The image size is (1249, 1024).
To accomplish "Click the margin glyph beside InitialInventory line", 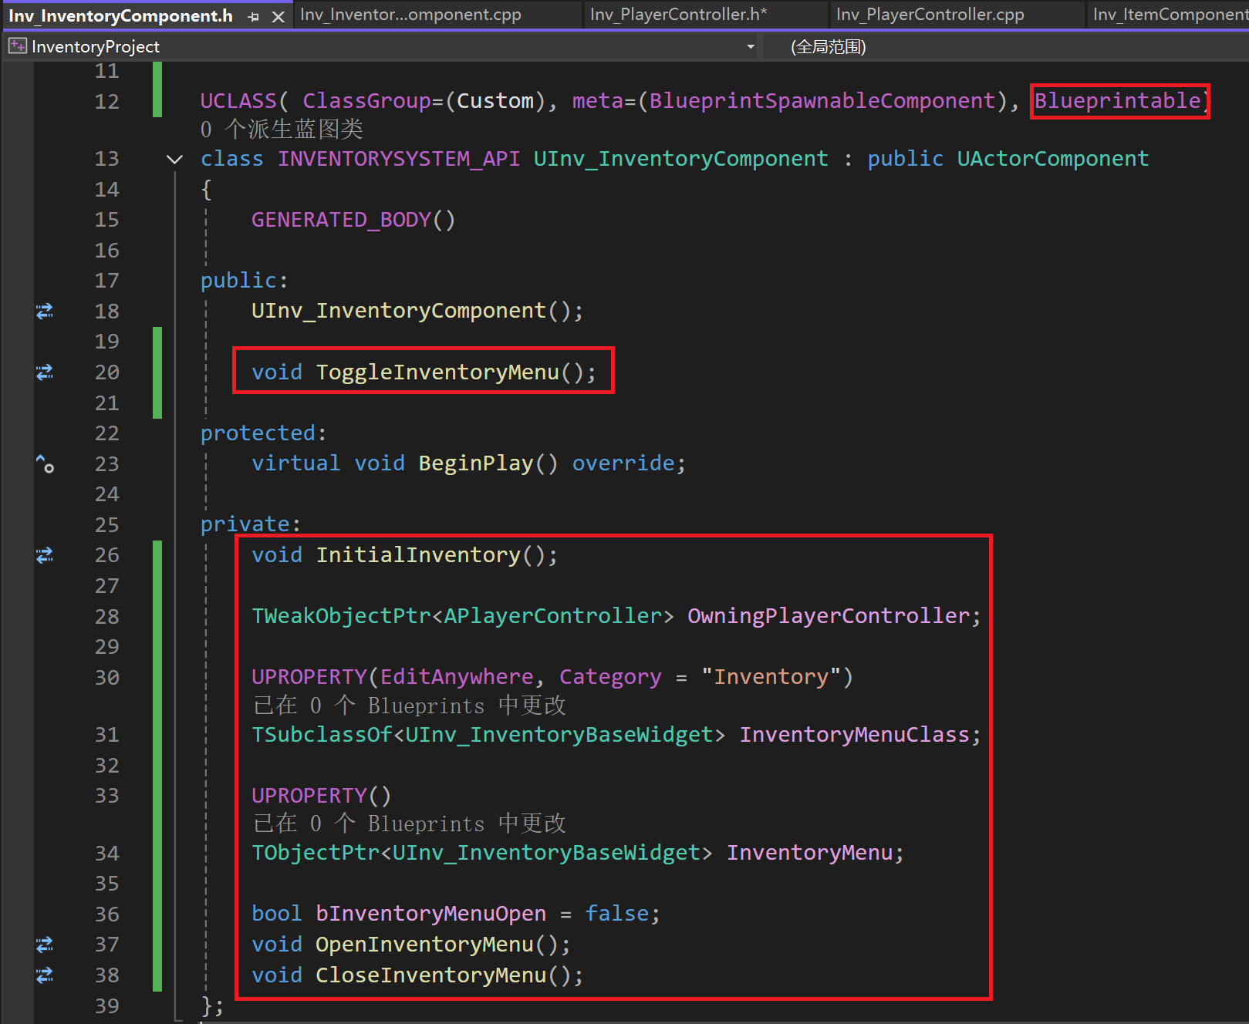I will (x=45, y=555).
